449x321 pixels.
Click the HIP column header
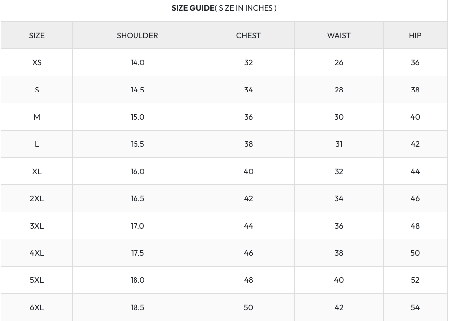point(415,36)
